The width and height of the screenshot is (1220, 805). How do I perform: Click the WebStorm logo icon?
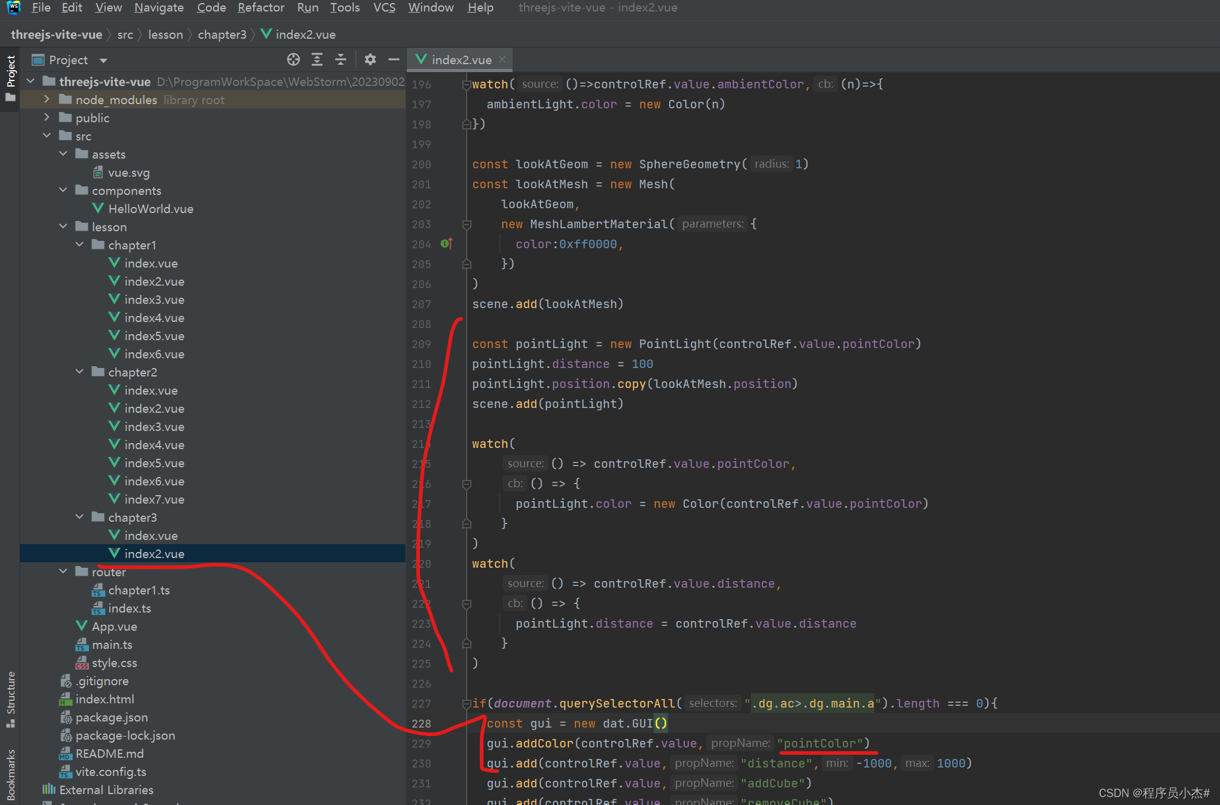[13, 7]
